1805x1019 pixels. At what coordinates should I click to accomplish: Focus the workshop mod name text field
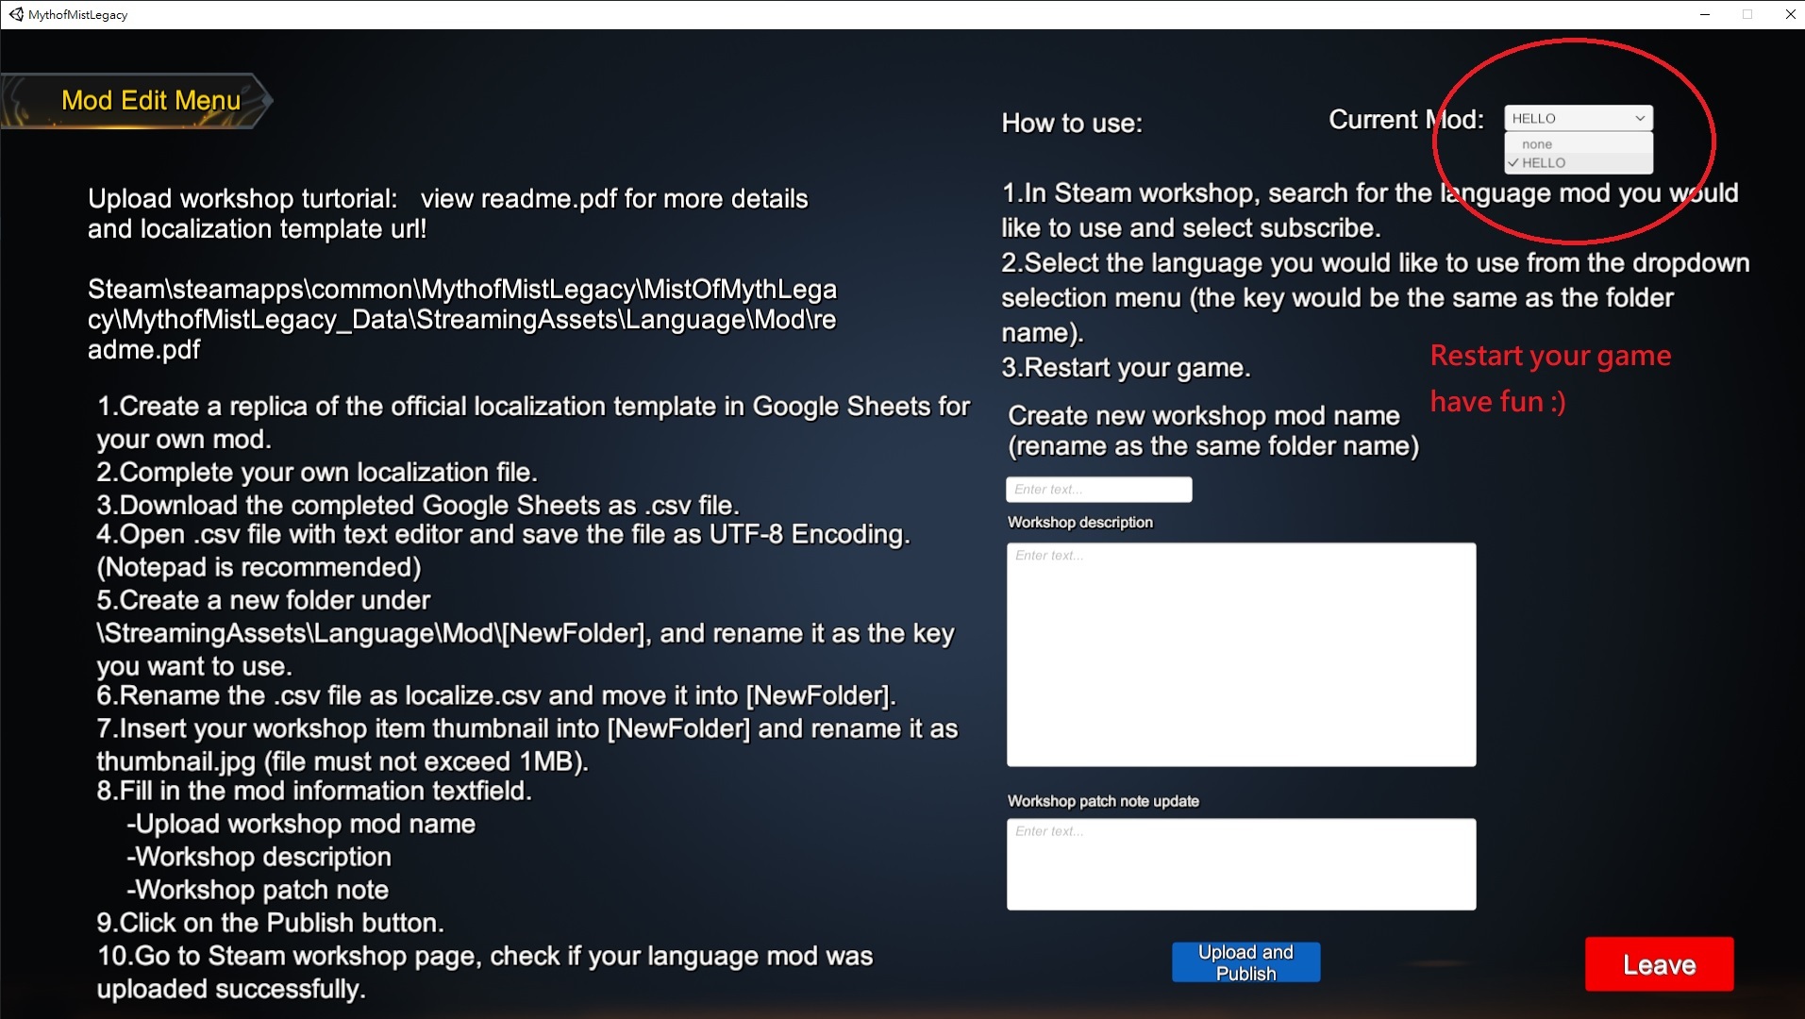(1098, 490)
